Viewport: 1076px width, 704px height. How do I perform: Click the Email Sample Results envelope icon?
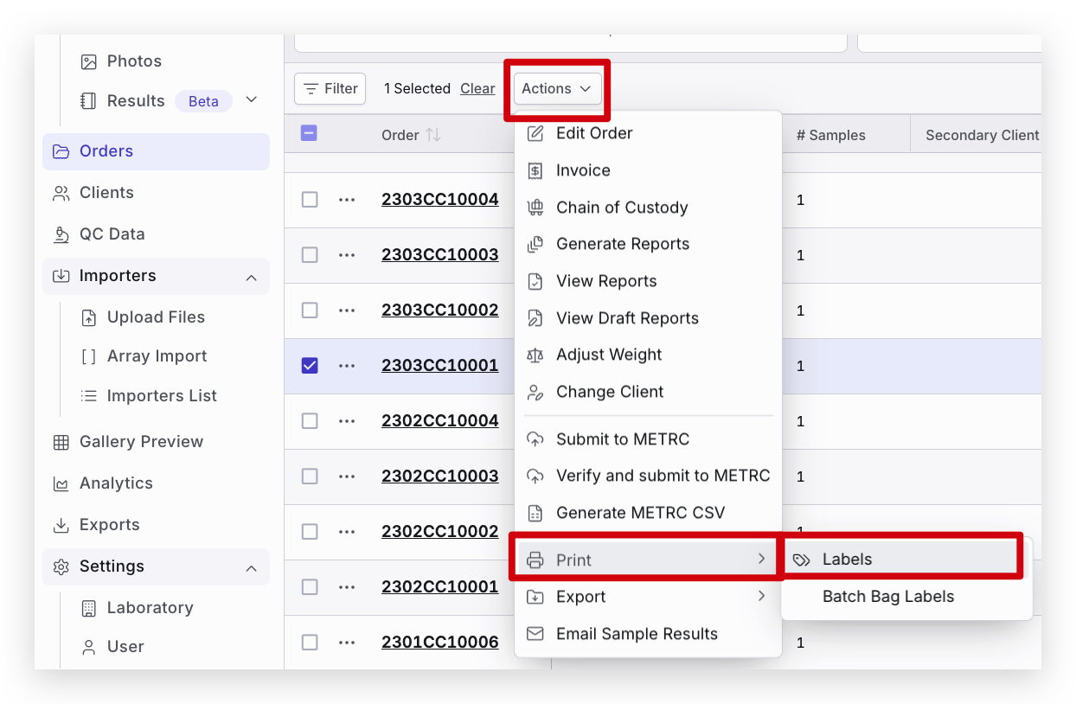coord(535,634)
